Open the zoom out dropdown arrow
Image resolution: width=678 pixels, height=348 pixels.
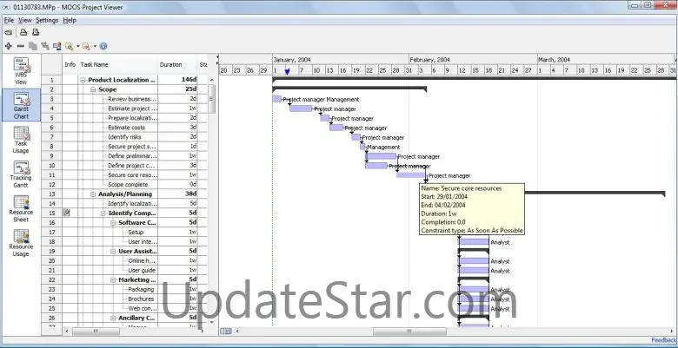click(x=95, y=46)
